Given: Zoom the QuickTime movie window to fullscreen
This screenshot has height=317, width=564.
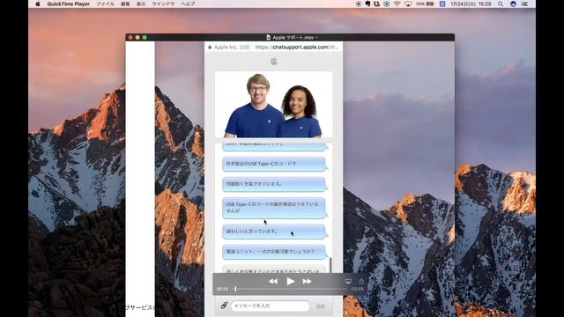Looking at the screenshot, I should point(145,37).
